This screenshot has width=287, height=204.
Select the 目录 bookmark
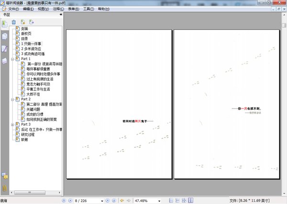pos(24,39)
